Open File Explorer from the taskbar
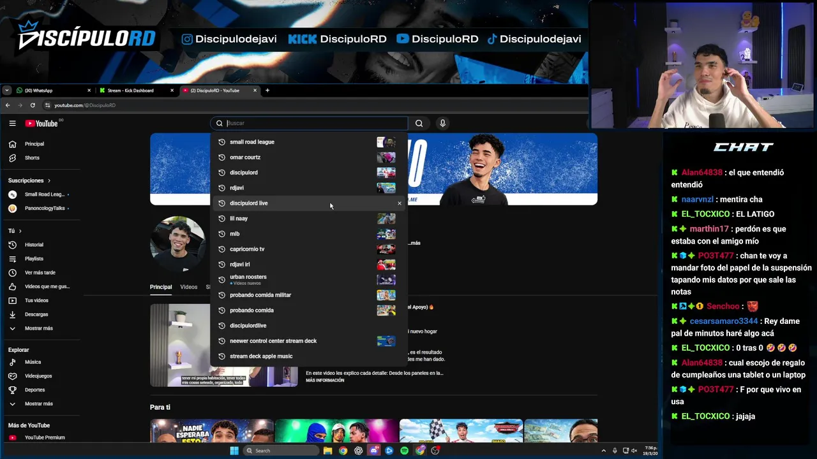 point(327,451)
